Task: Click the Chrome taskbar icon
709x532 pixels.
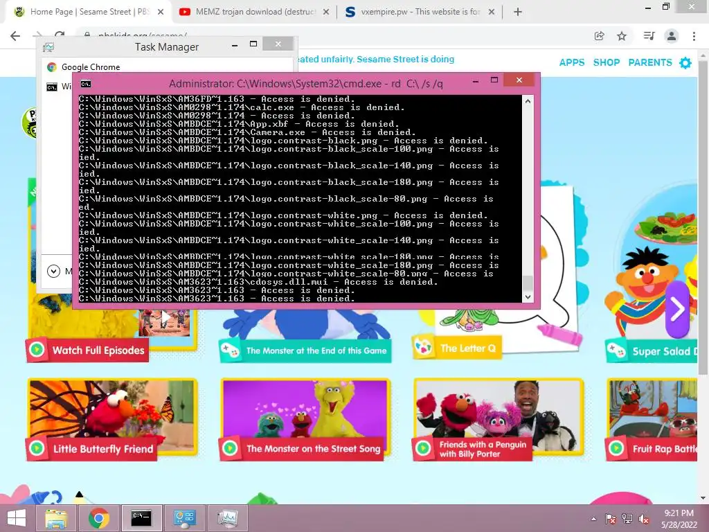Action: [x=98, y=518]
